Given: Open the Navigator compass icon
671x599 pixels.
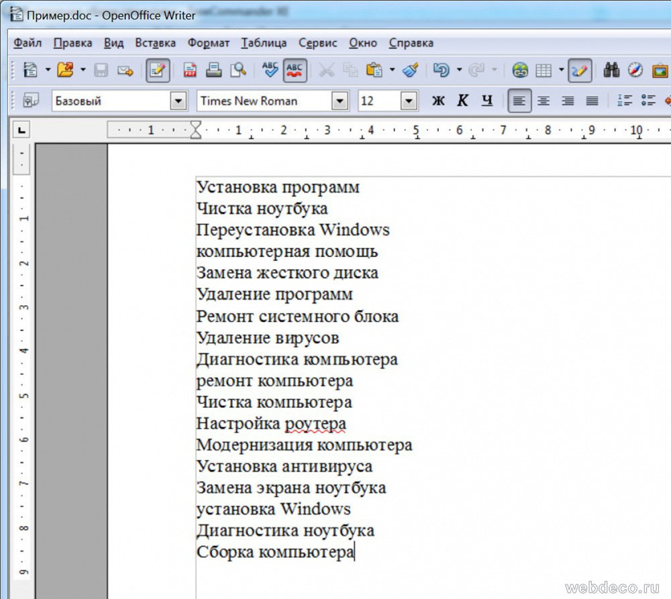Looking at the screenshot, I should (635, 70).
